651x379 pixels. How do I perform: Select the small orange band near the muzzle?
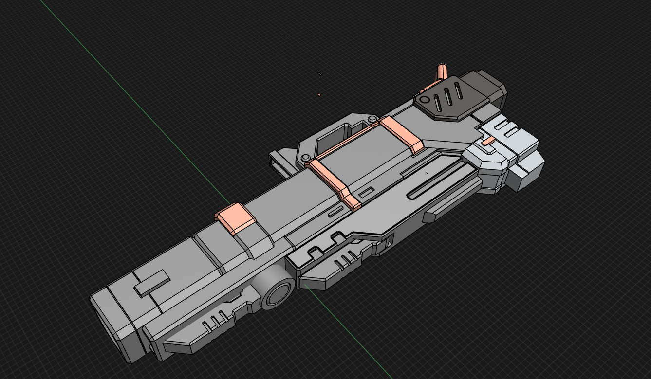[236, 217]
